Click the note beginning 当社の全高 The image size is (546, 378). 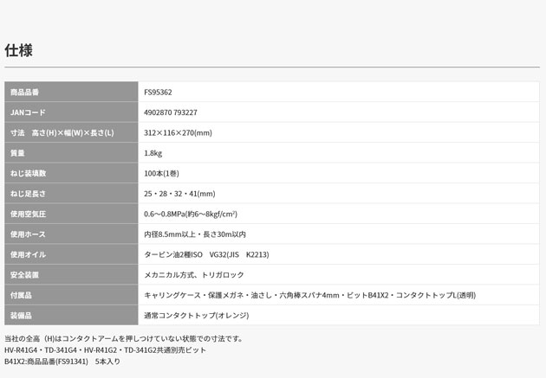pyautogui.click(x=124, y=338)
